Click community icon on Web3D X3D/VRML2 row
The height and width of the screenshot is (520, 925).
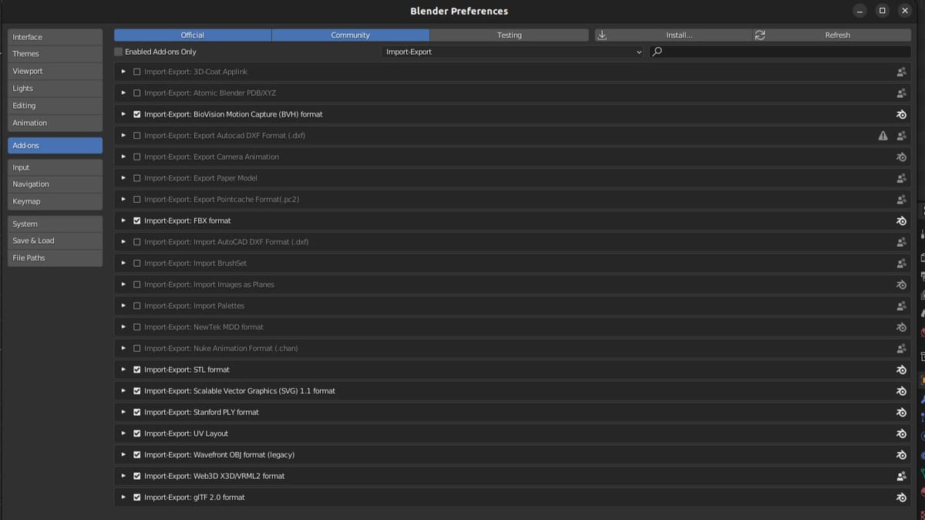(x=901, y=476)
